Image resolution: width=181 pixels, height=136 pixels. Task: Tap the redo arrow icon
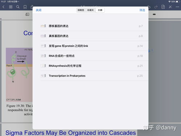tap(156, 7)
